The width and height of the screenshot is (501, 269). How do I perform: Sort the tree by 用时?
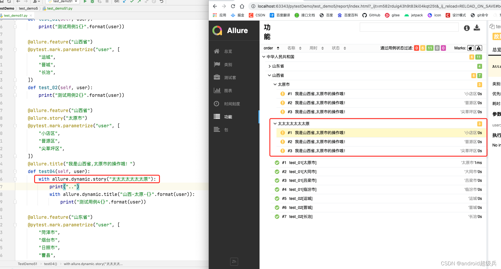(317, 48)
